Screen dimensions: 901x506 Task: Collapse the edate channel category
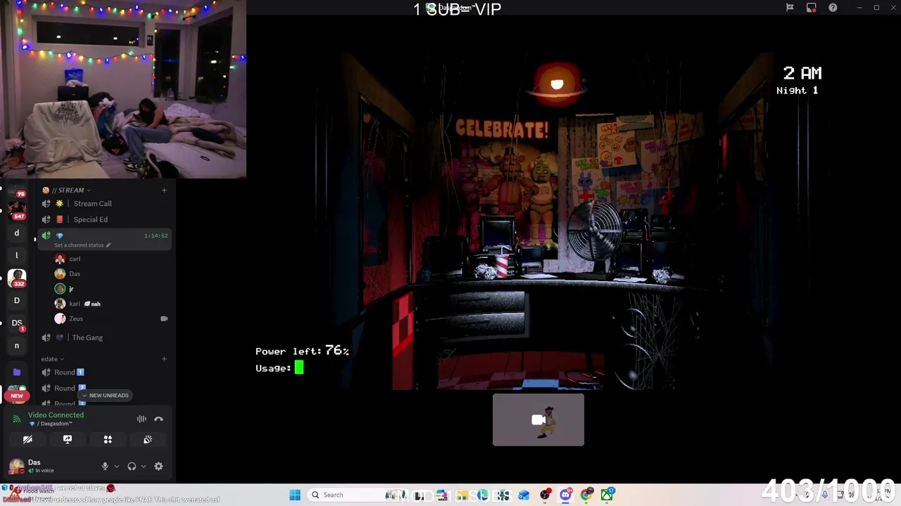tap(52, 359)
